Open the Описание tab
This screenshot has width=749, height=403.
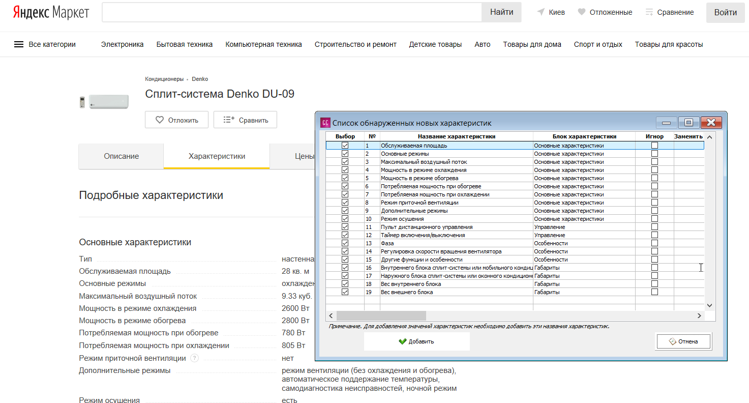pos(121,156)
